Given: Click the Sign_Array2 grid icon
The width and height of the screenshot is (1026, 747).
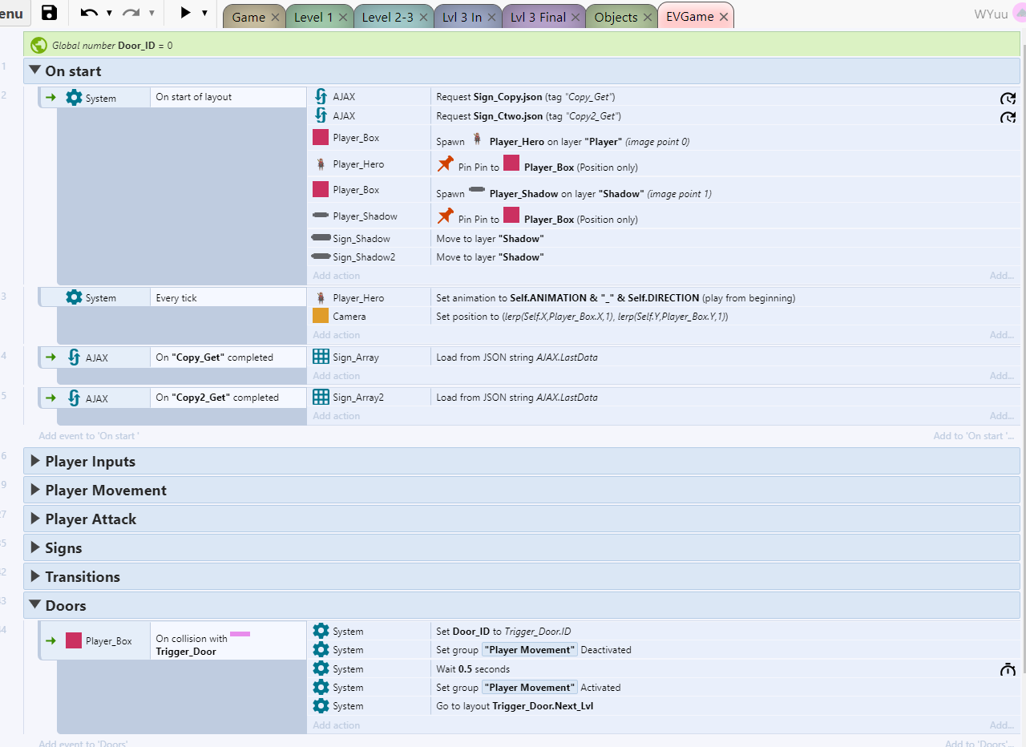Looking at the screenshot, I should pos(321,398).
